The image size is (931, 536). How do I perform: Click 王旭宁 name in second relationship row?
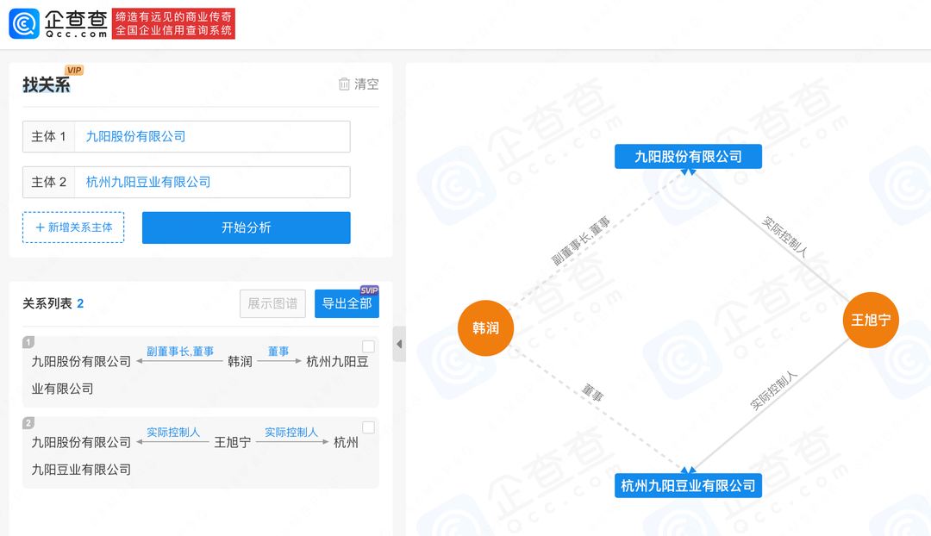coord(233,442)
